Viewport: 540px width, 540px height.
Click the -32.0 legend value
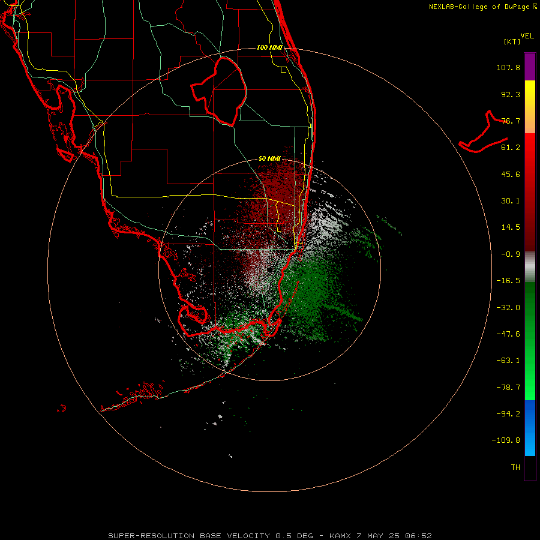pos(508,308)
